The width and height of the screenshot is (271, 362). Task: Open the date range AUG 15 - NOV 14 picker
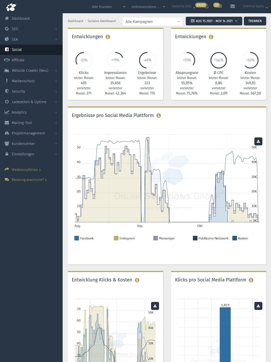pyautogui.click(x=214, y=21)
